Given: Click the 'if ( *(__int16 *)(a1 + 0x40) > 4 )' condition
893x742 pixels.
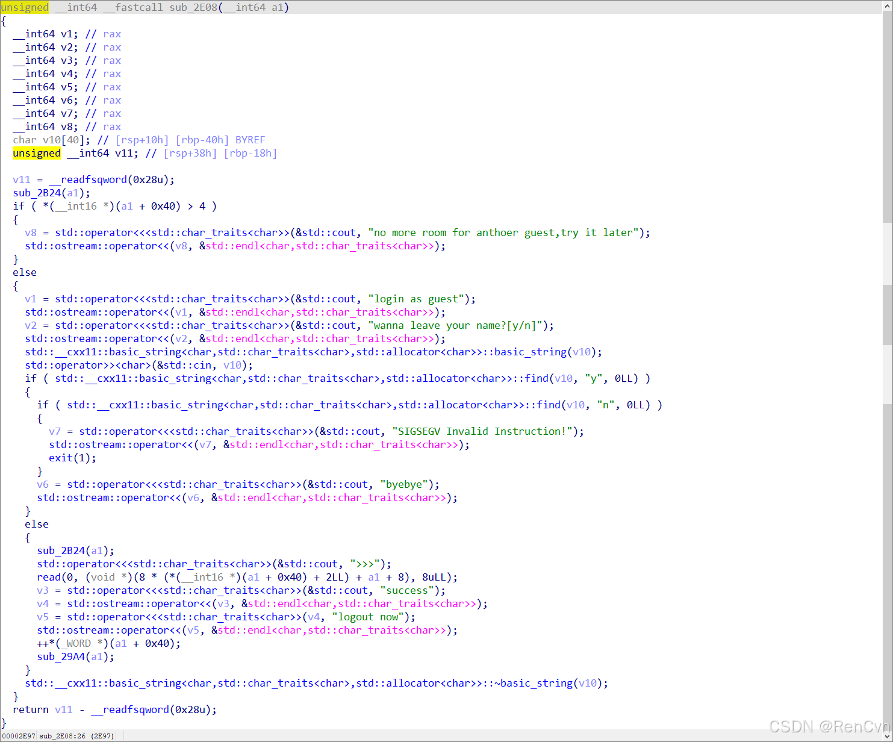Looking at the screenshot, I should (x=115, y=206).
